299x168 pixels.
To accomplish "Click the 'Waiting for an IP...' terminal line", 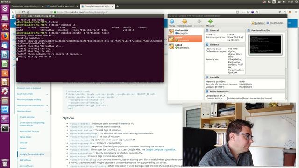I will click(x=36, y=56).
